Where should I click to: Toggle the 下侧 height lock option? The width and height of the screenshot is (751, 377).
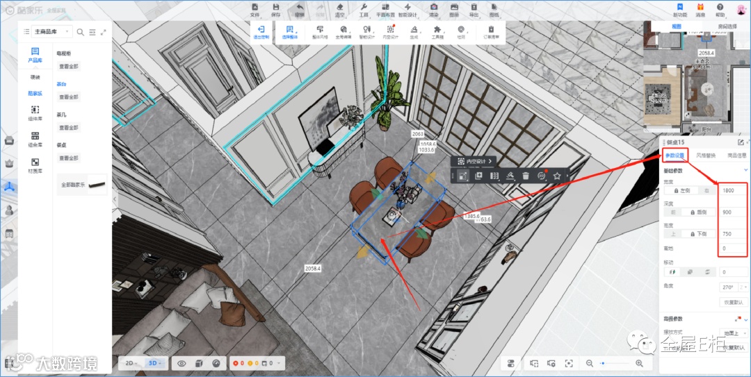699,233
